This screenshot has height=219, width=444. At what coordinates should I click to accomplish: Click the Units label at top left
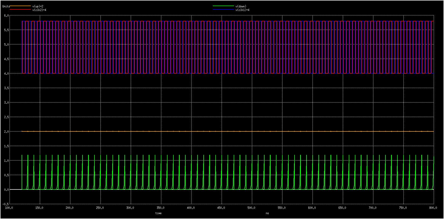coord(6,6)
